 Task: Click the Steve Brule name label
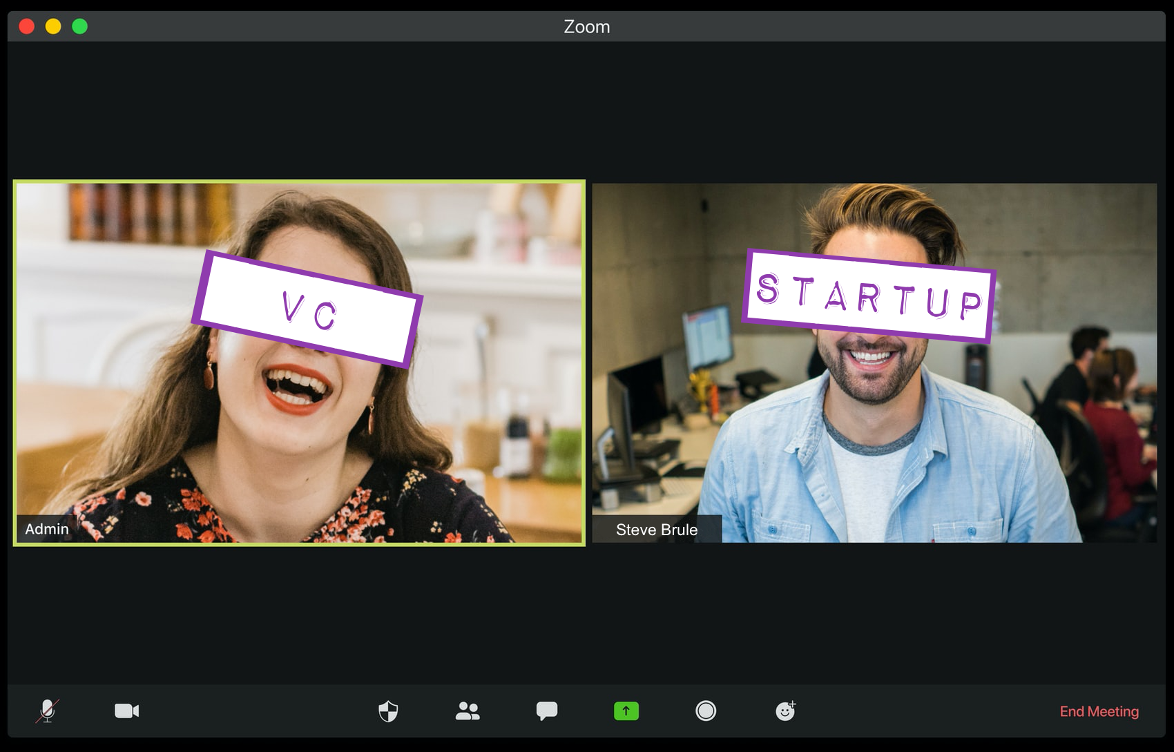pyautogui.click(x=656, y=530)
